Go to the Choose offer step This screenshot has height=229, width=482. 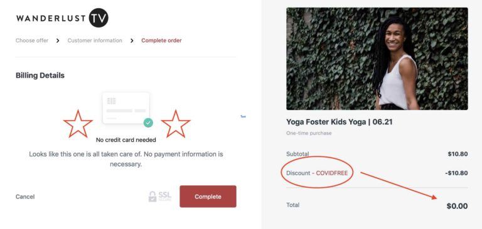coord(32,41)
